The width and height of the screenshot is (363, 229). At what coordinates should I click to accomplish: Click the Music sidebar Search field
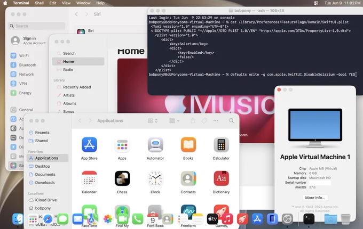(x=78, y=53)
